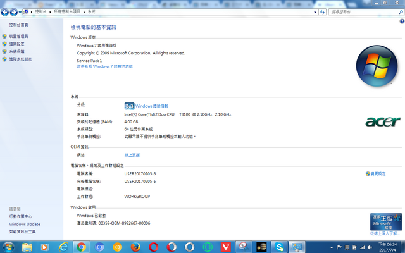Open the green Opera Neon taskbar icon
This screenshot has width=405, height=253.
pos(208,247)
